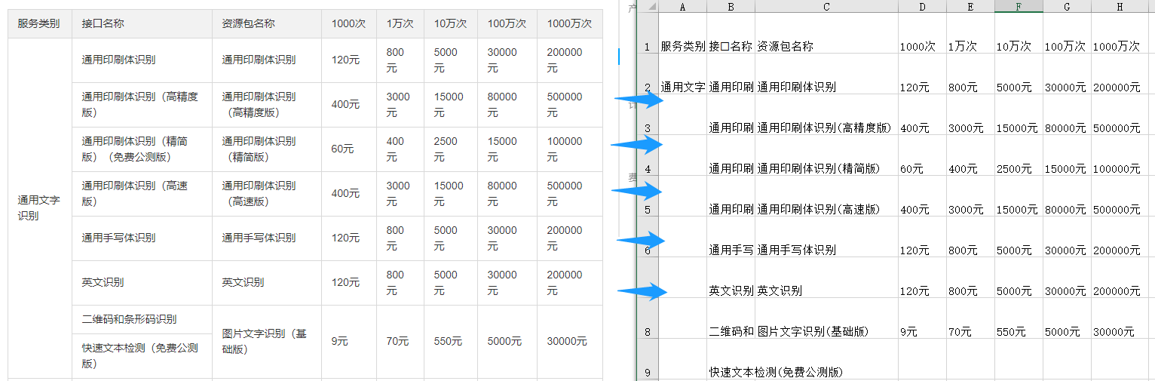Open the 二维码和条形码识别 link in the web table
1155x381 pixels.
pos(129,319)
